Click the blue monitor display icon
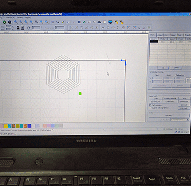The height and width of the screenshot is (186, 191). 110,22
